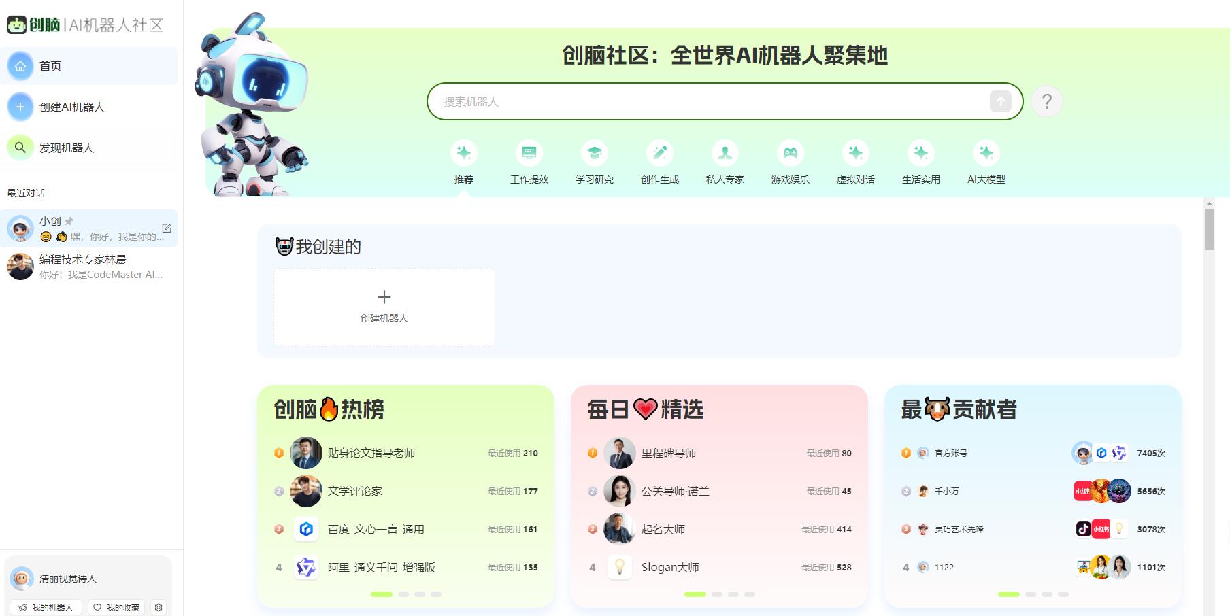The image size is (1230, 616).
Task: Click the 我的收藏 button
Action: click(x=116, y=607)
